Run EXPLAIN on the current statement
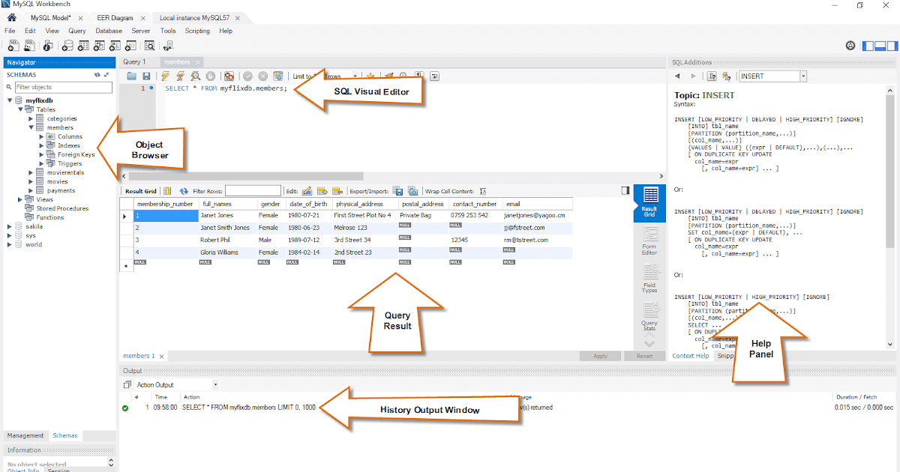900x472 pixels. (x=195, y=76)
